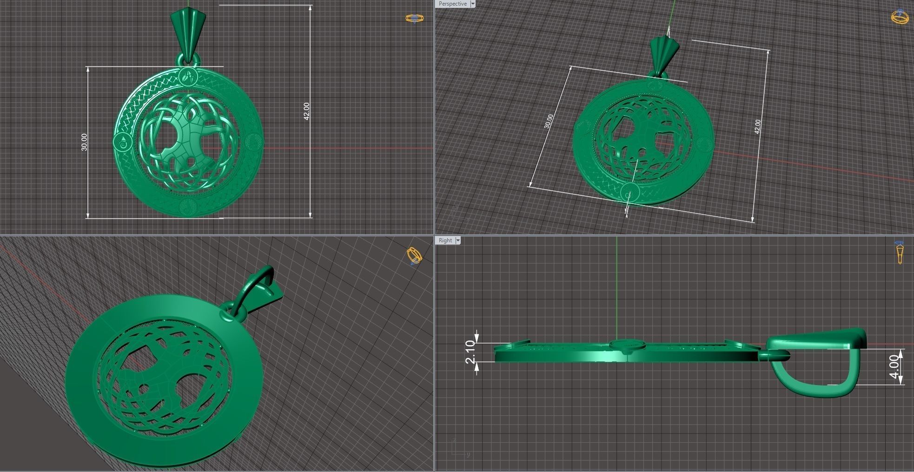Click the Right viewport title label
This screenshot has width=914, height=472.
point(445,240)
